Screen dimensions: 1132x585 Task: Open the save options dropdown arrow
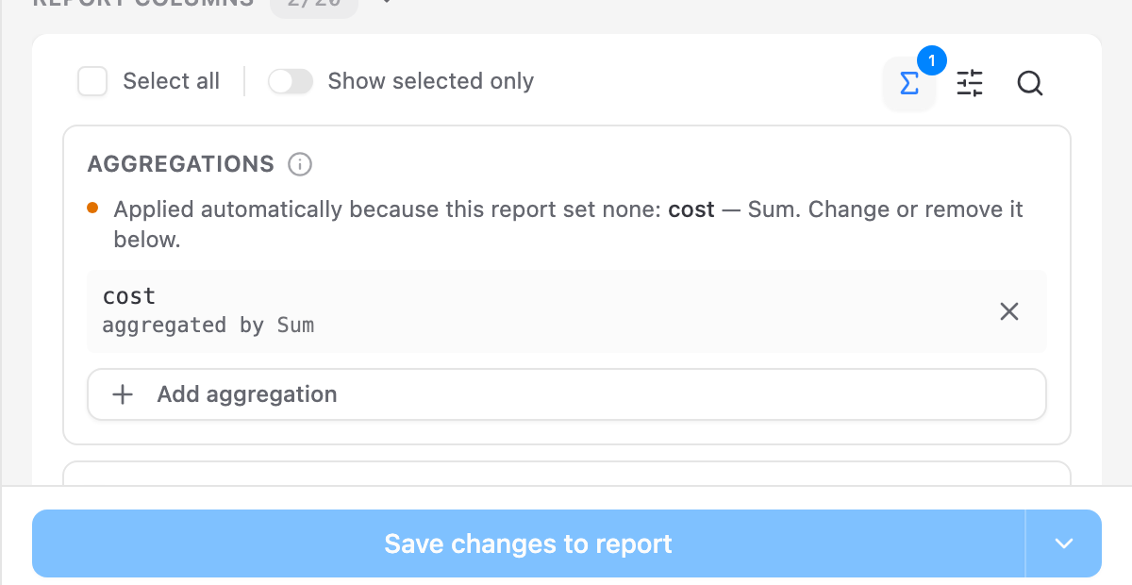point(1064,543)
